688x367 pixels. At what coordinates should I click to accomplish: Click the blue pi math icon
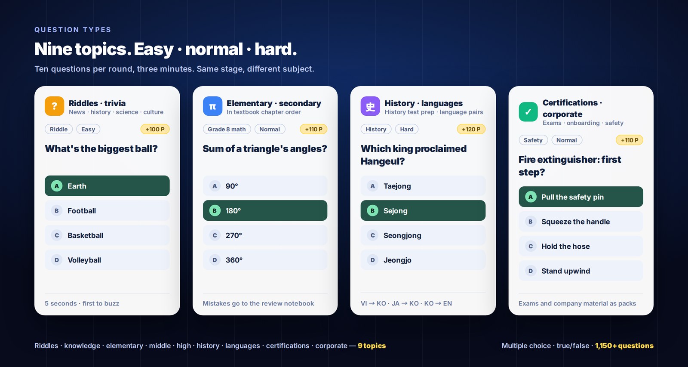click(212, 106)
